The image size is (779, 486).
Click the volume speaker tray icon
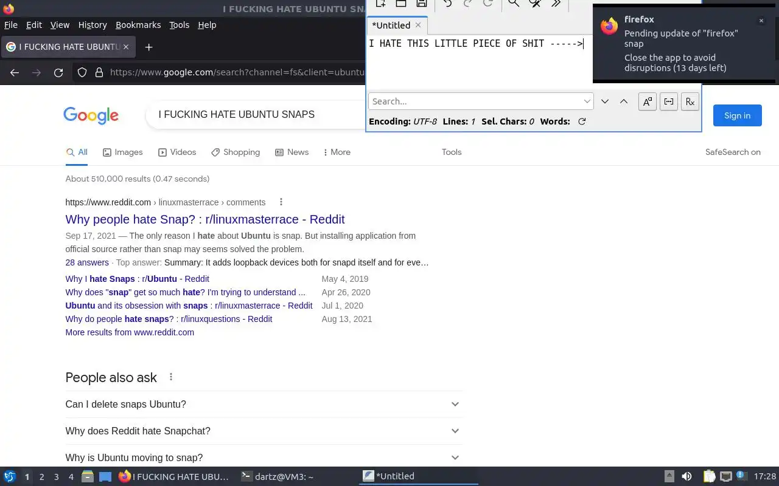point(686,477)
